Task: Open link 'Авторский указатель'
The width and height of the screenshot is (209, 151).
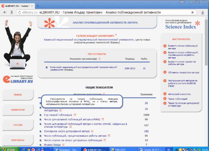Action: tap(179, 94)
